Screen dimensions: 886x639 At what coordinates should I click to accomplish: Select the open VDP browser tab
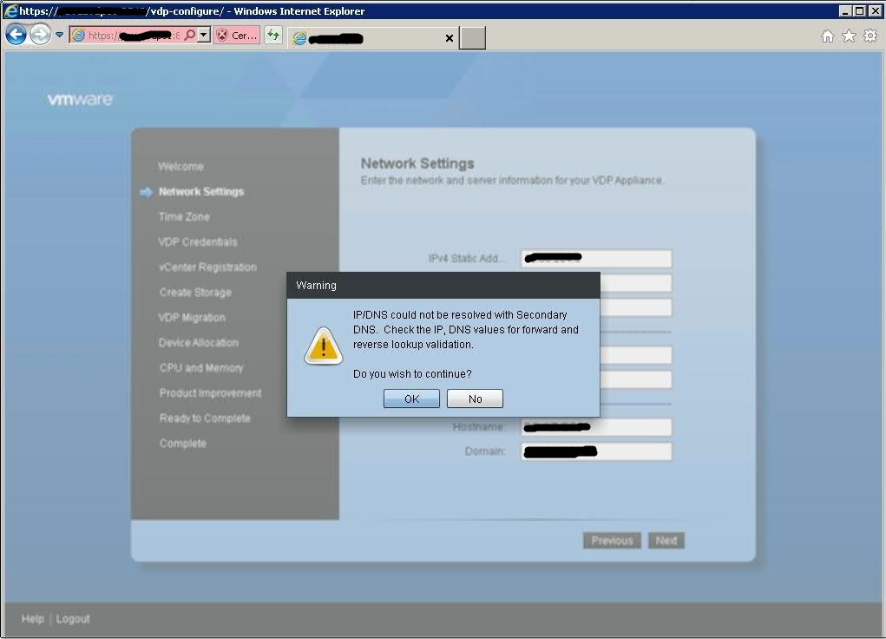click(x=373, y=38)
